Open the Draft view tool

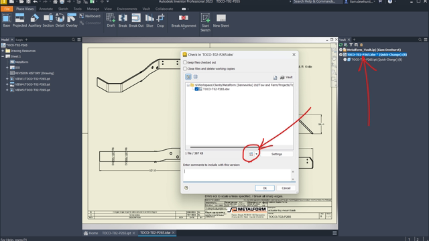click(111, 20)
